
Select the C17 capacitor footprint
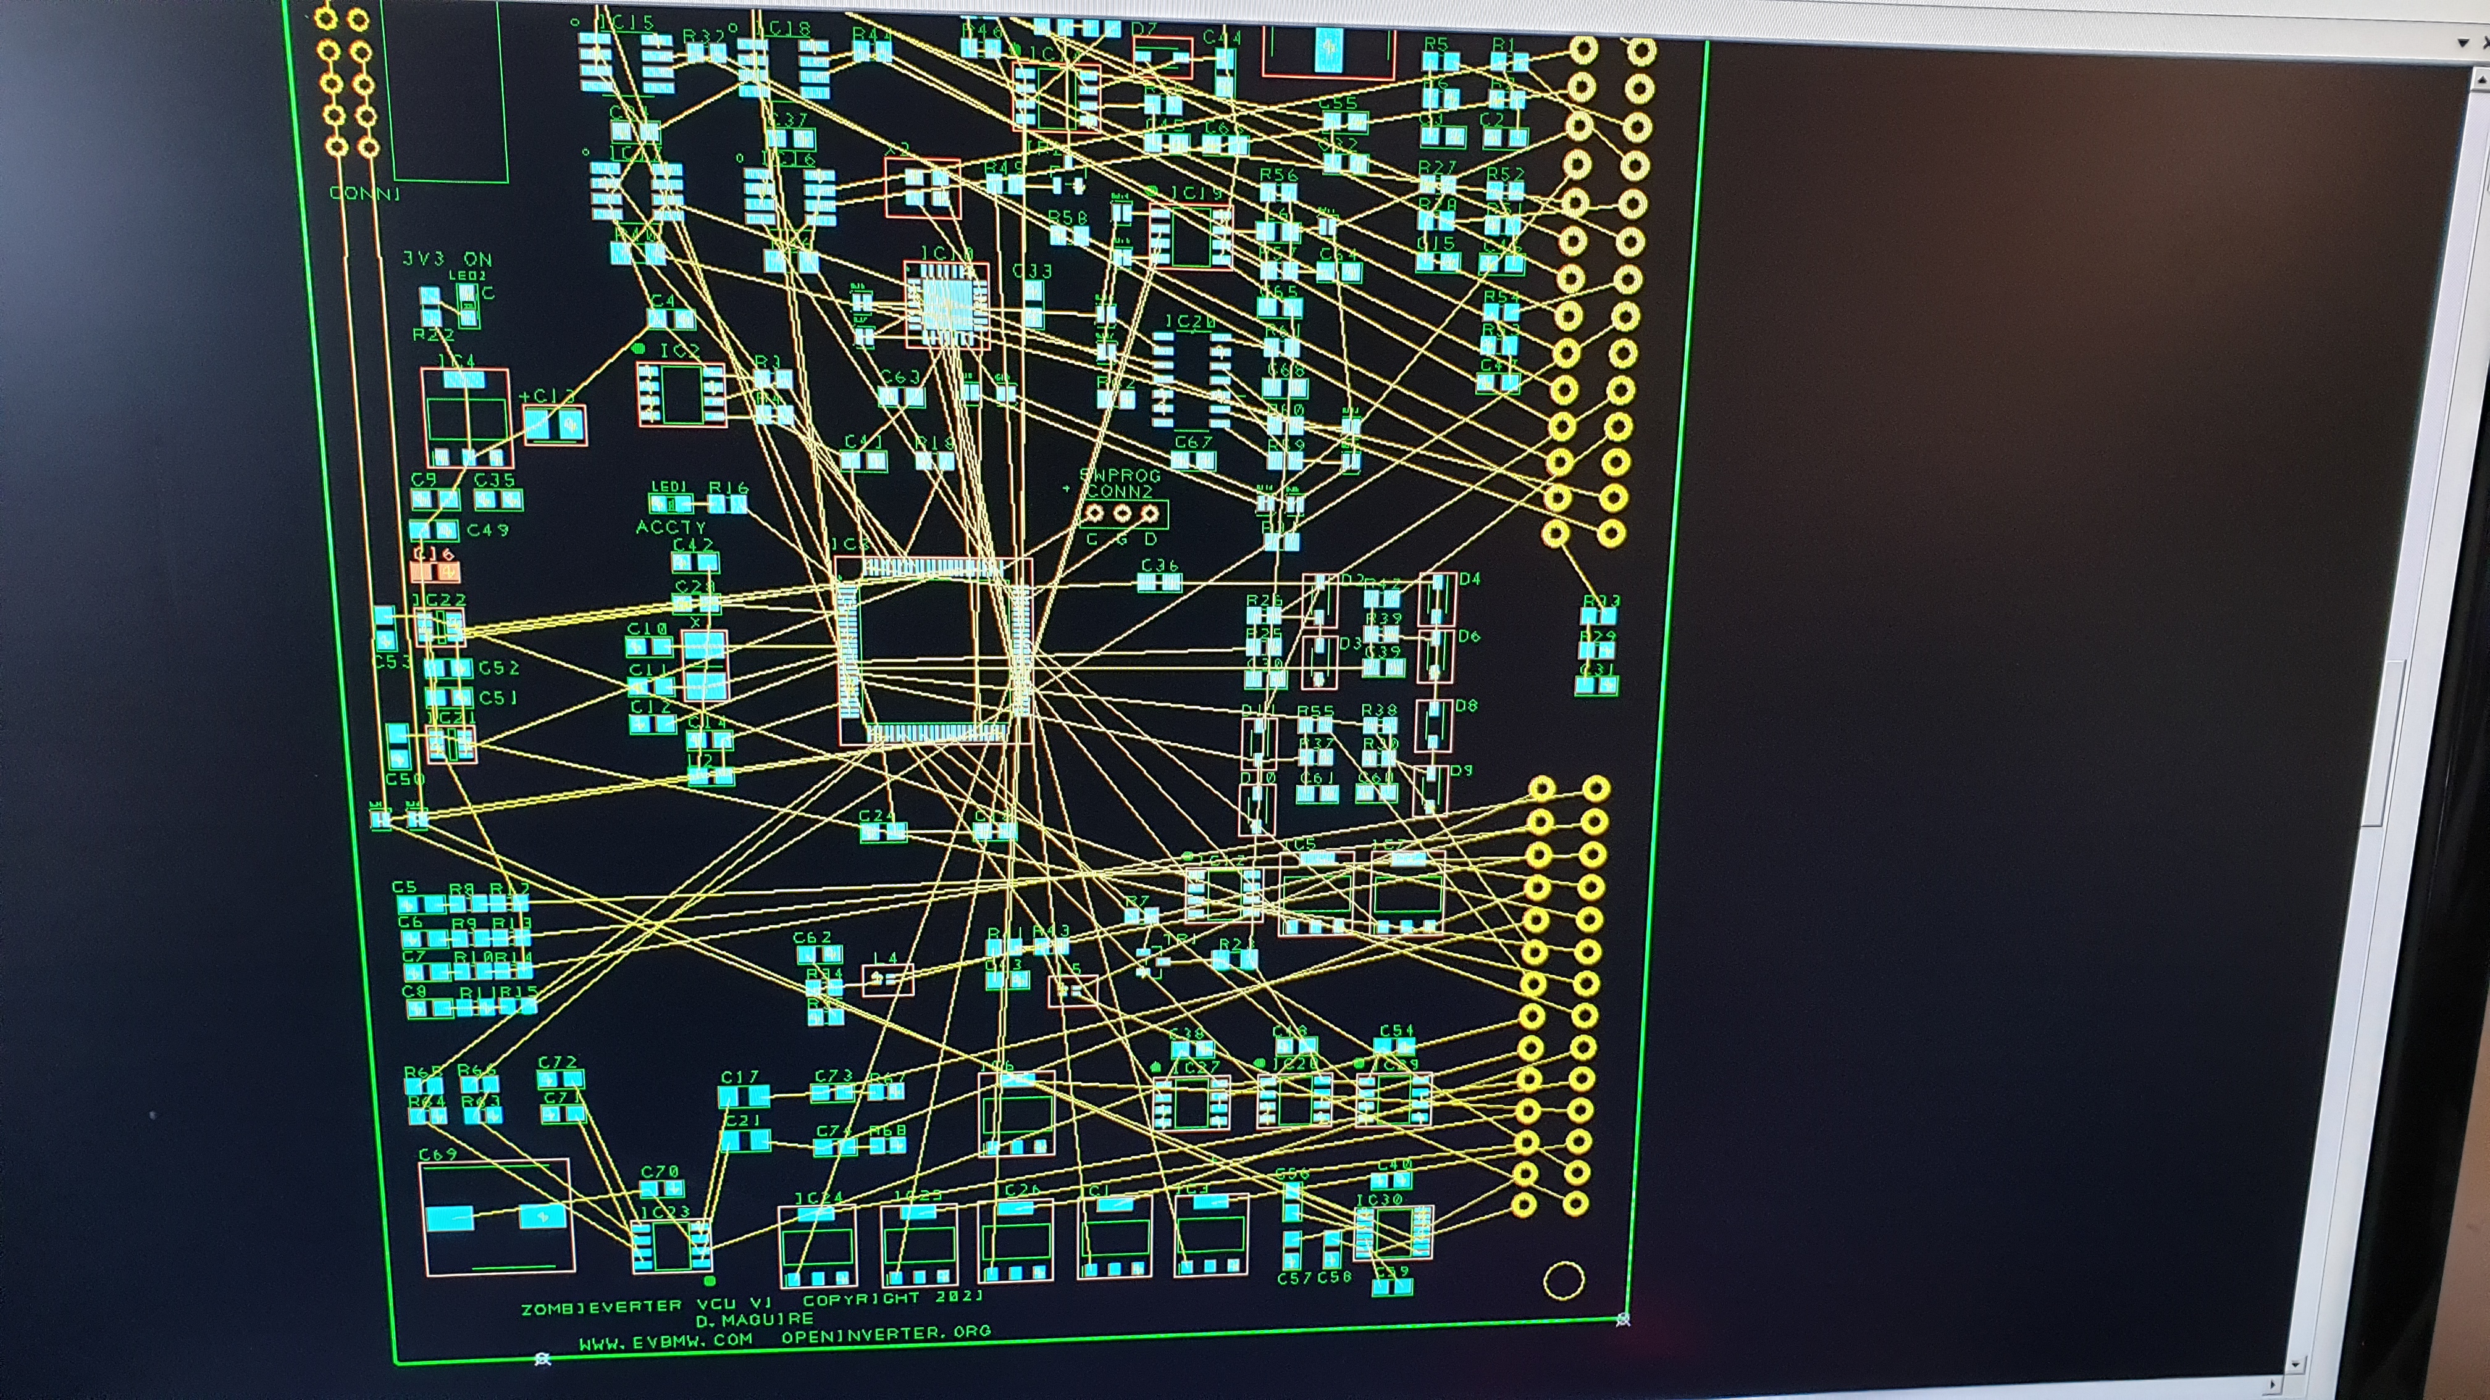click(x=744, y=1097)
